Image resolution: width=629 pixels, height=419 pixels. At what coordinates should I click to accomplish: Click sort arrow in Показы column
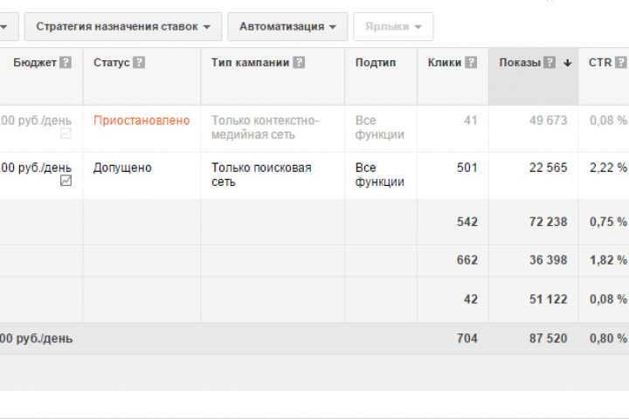point(567,63)
